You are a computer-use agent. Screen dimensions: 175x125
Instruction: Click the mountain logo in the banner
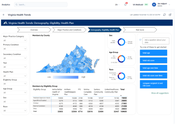[x=5, y=23]
